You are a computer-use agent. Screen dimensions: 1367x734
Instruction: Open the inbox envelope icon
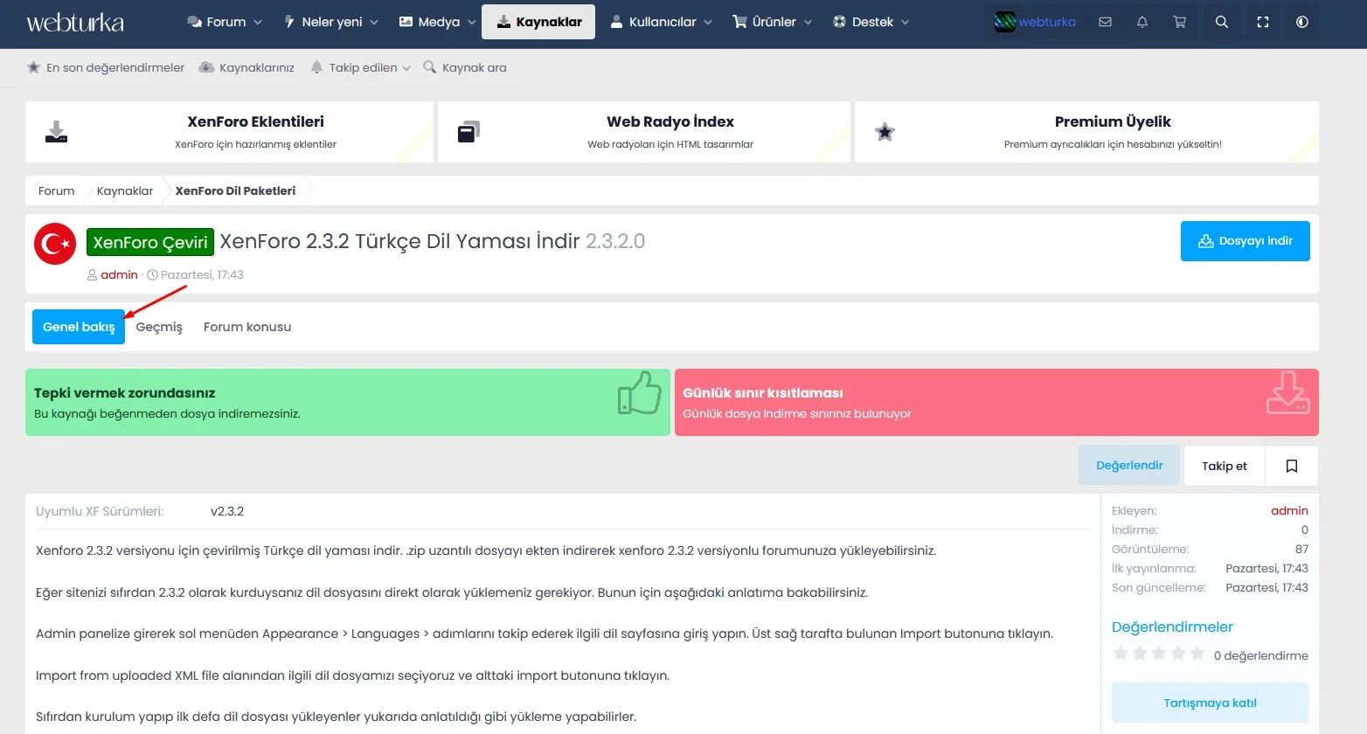click(x=1105, y=22)
